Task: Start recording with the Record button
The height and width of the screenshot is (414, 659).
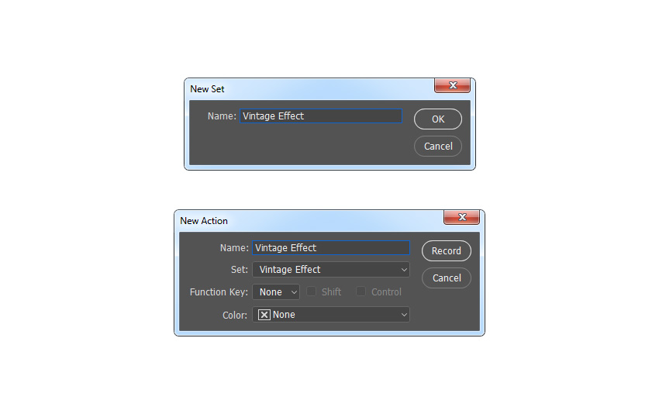Action: point(447,251)
